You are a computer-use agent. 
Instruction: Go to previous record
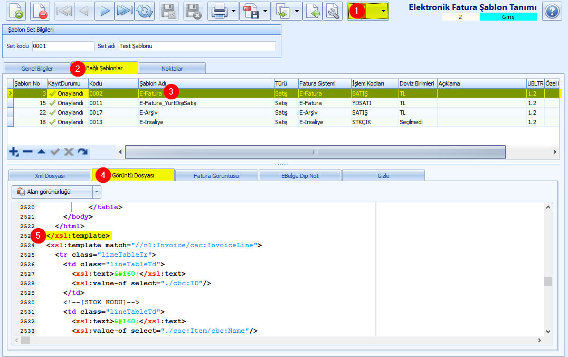84,11
